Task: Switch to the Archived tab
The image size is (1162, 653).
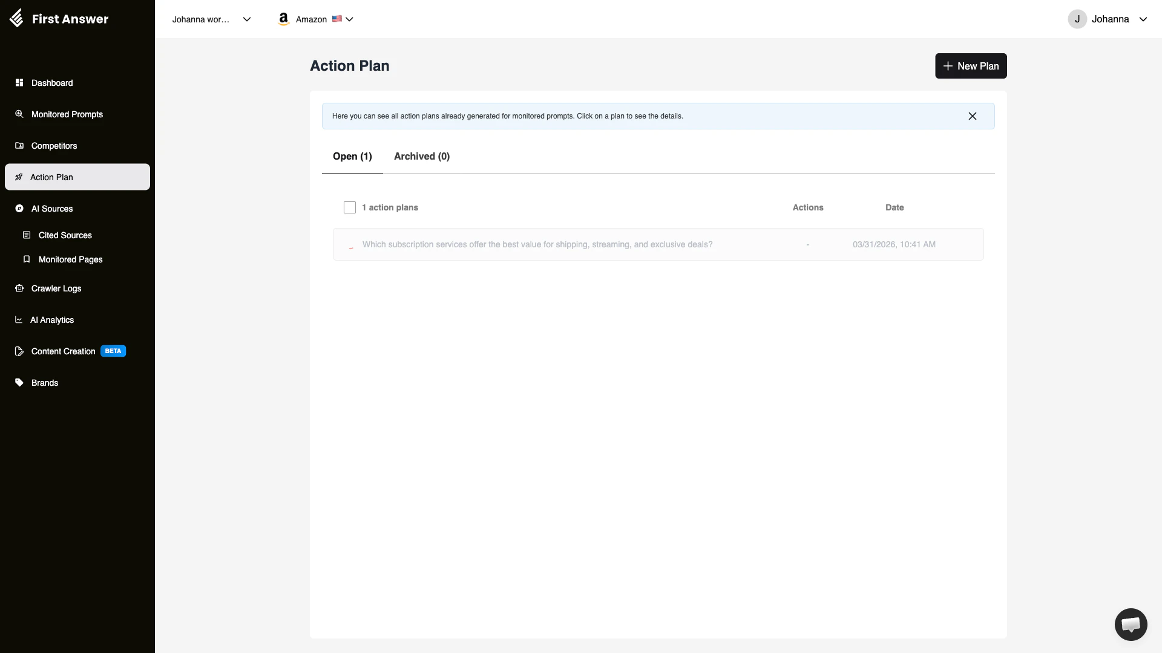Action: (421, 156)
